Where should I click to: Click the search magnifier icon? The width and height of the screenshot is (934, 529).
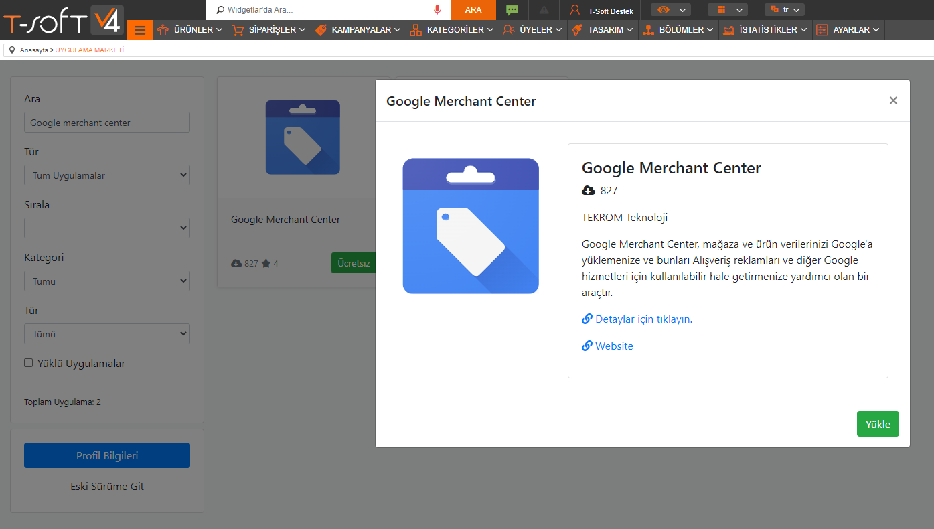220,10
